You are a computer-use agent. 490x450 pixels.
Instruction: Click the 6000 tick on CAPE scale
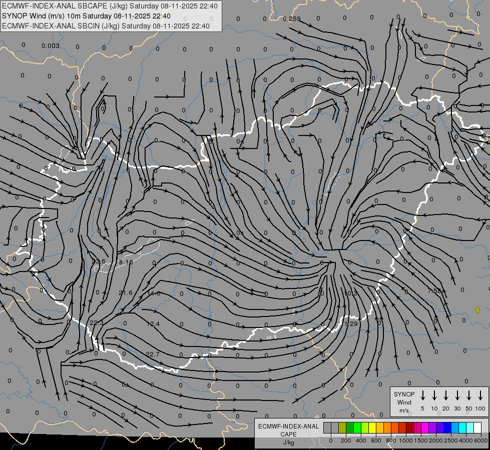pos(481,440)
